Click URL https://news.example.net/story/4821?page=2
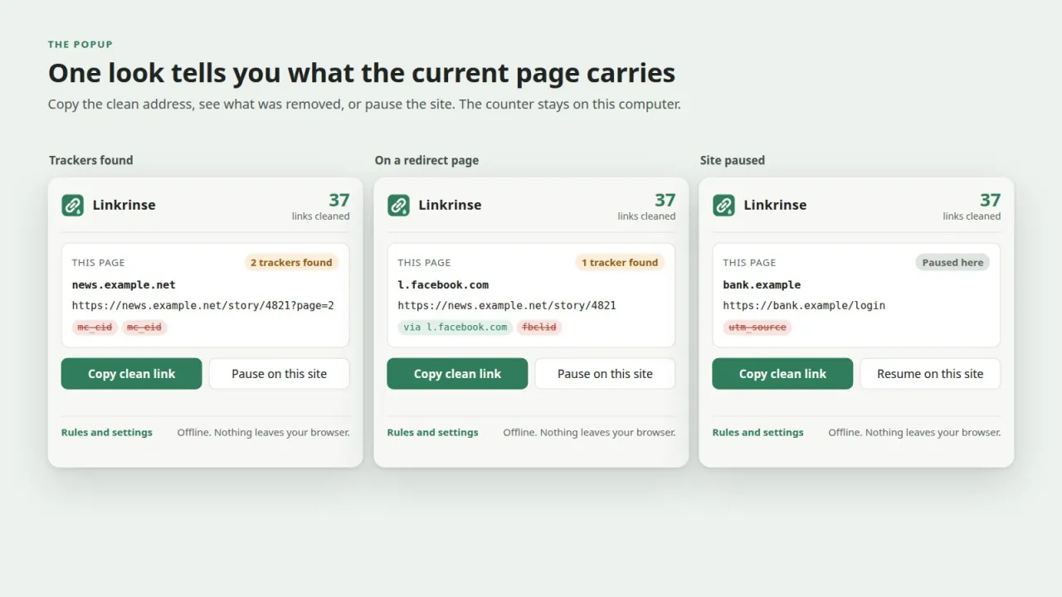The image size is (1062, 597). coord(203,305)
